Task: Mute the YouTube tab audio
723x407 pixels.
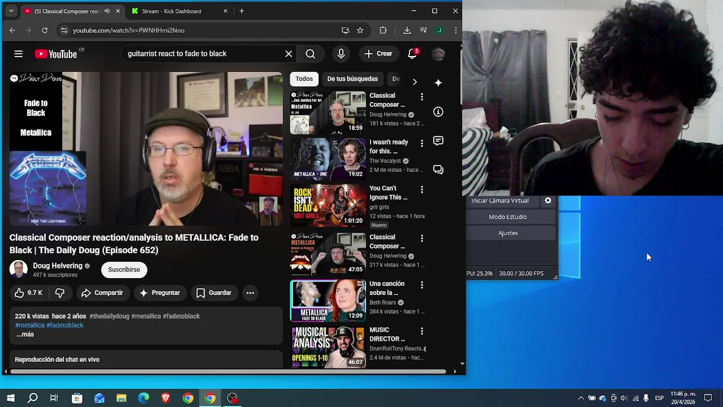Action: [x=107, y=11]
